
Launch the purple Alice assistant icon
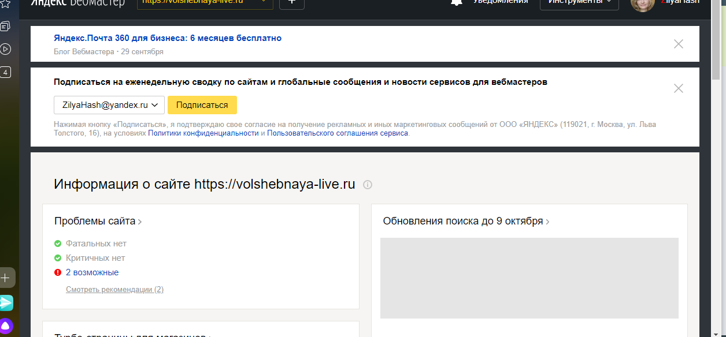coord(6,326)
